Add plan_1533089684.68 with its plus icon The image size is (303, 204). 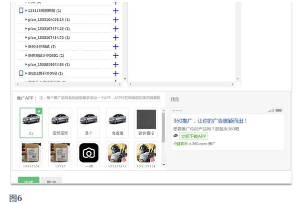pyautogui.click(x=115, y=64)
